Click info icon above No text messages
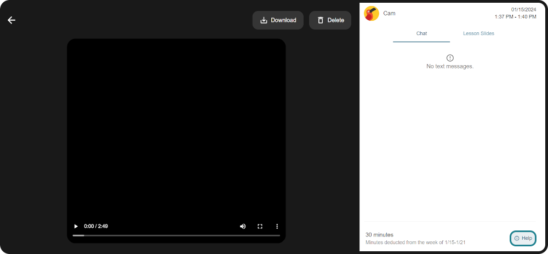 (450, 57)
